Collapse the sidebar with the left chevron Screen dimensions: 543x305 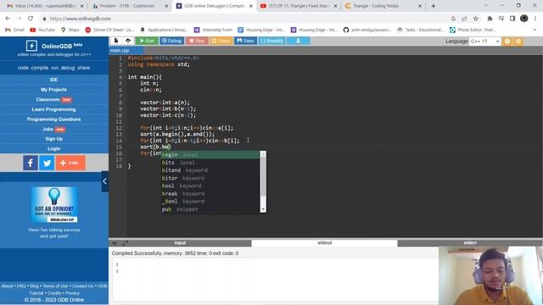(105, 181)
